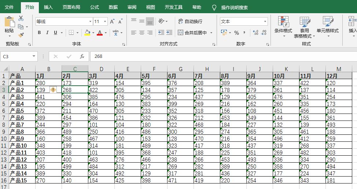Click the cell borders icon
Image resolution: width=357 pixels, height=189 pixels.
click(71, 33)
